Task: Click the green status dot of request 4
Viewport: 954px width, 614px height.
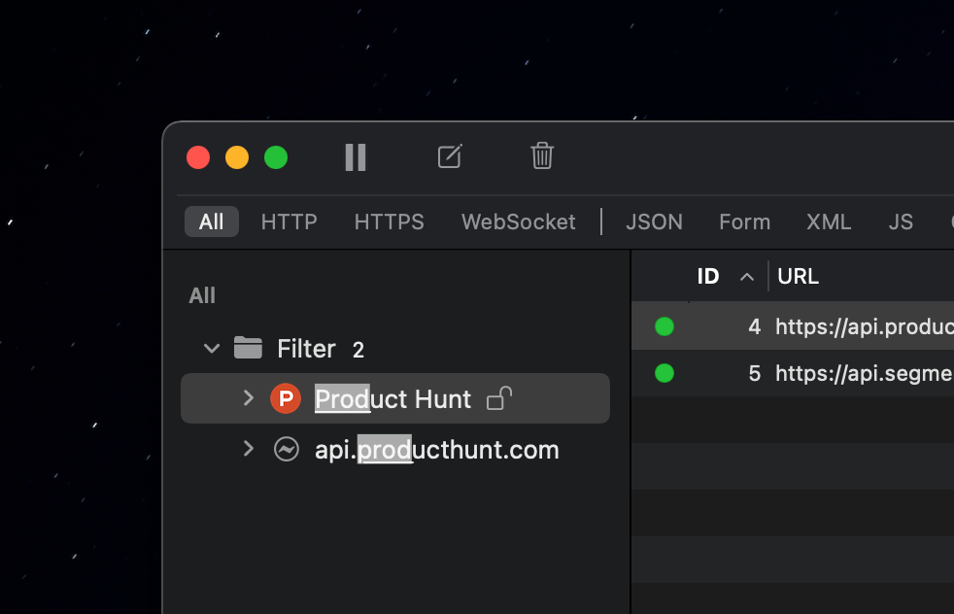Action: point(664,326)
